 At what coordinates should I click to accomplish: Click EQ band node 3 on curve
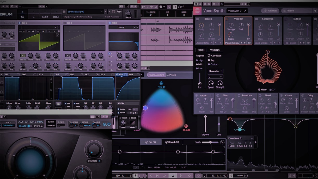click(296, 126)
